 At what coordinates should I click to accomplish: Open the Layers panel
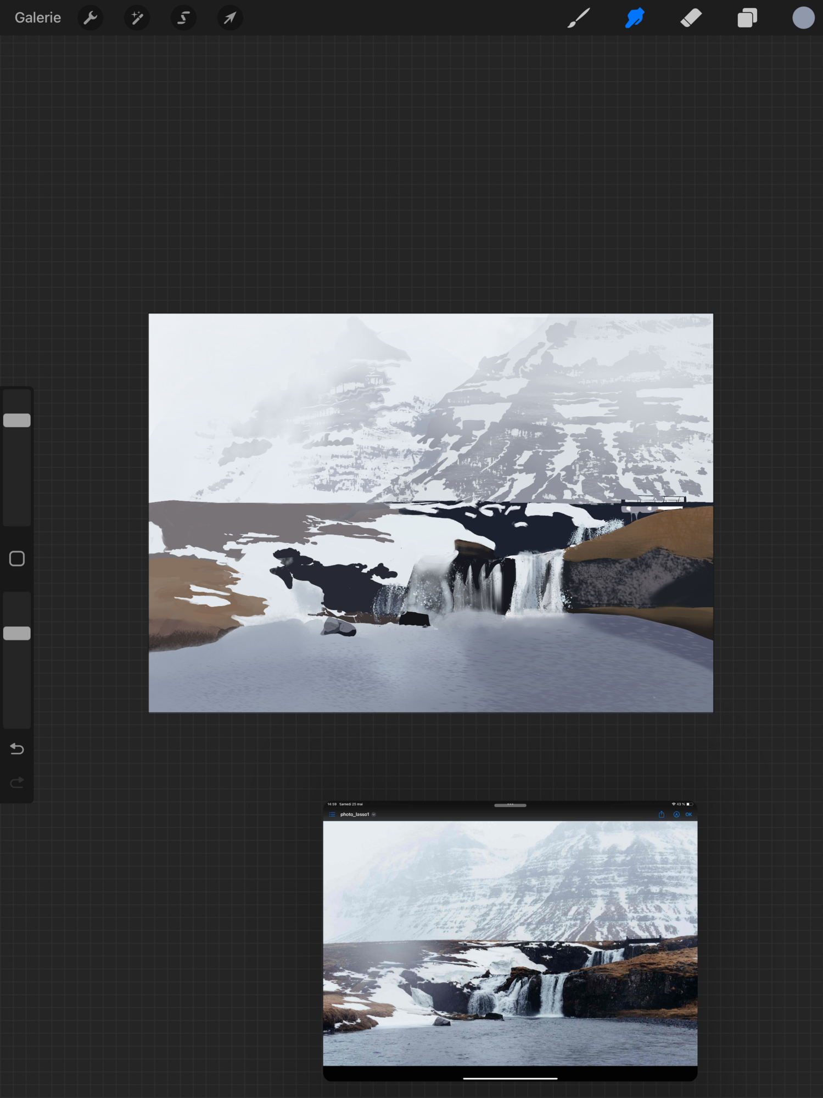pos(747,18)
